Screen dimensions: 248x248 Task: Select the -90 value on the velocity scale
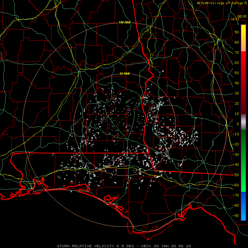236,216
